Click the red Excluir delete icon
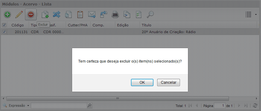261x111 pixels. coord(31,15)
